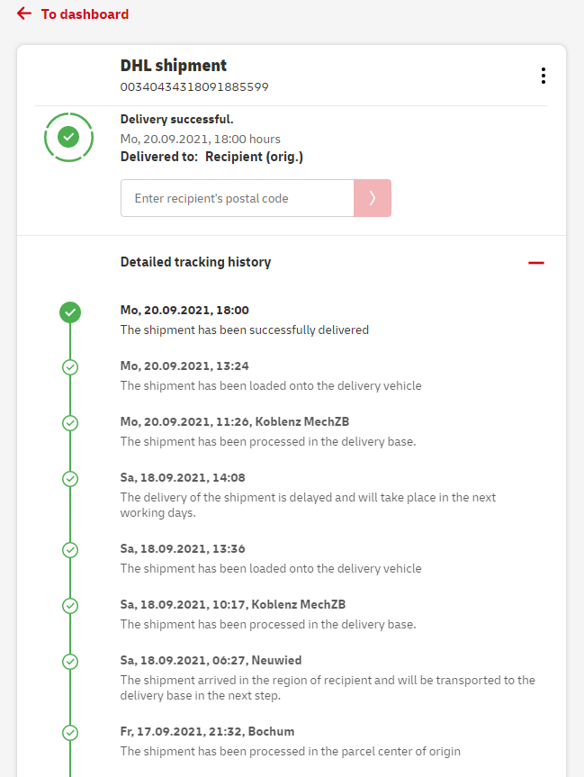Type in the recipient's postal code field
584x777 pixels.
pyautogui.click(x=238, y=198)
